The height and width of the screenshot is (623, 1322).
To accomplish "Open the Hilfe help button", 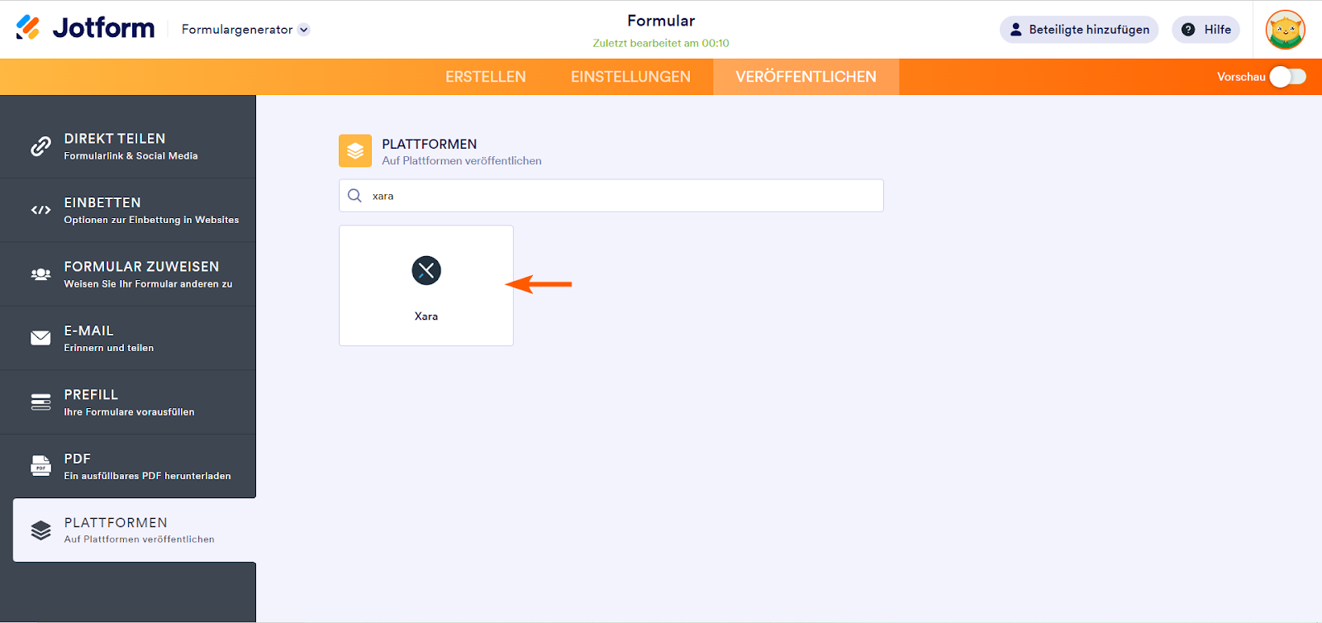I will (1205, 30).
